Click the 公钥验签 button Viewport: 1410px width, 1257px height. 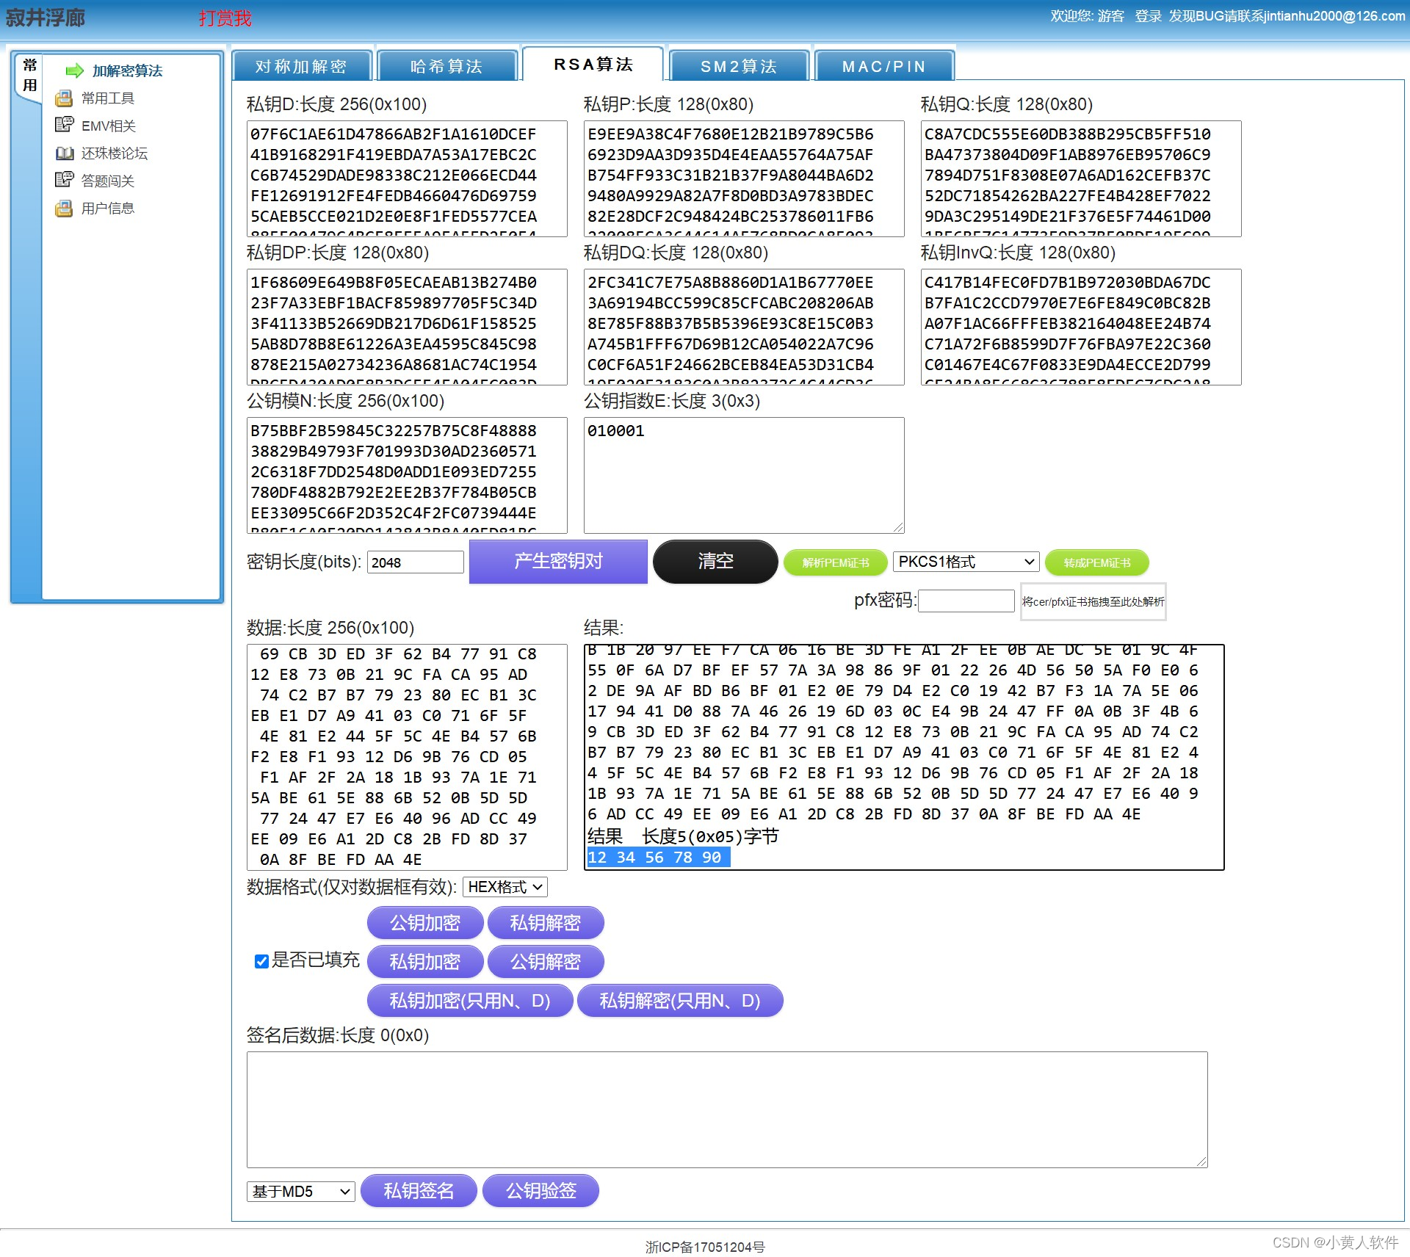[541, 1191]
